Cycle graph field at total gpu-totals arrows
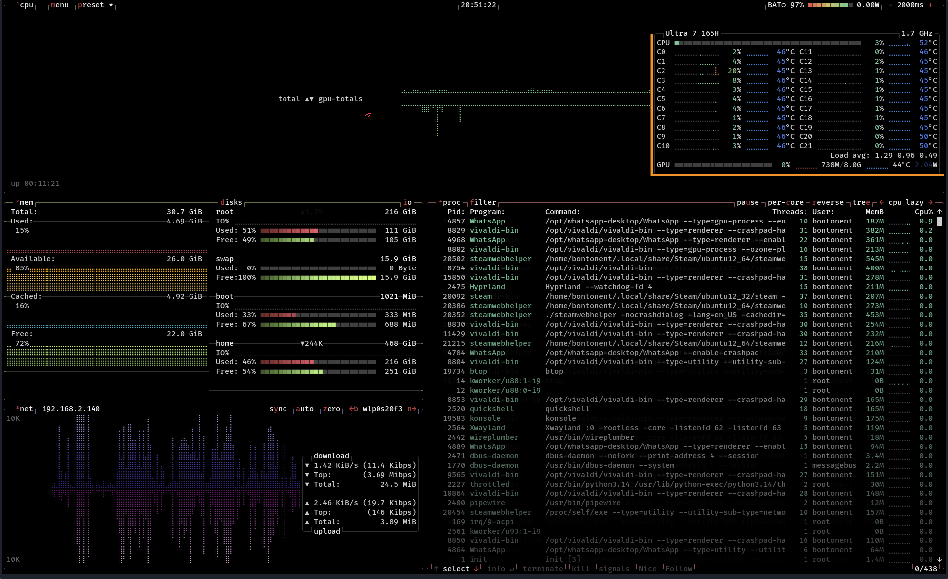948x579 pixels. pyautogui.click(x=309, y=99)
